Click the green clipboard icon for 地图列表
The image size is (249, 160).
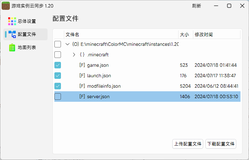[x=12, y=47]
